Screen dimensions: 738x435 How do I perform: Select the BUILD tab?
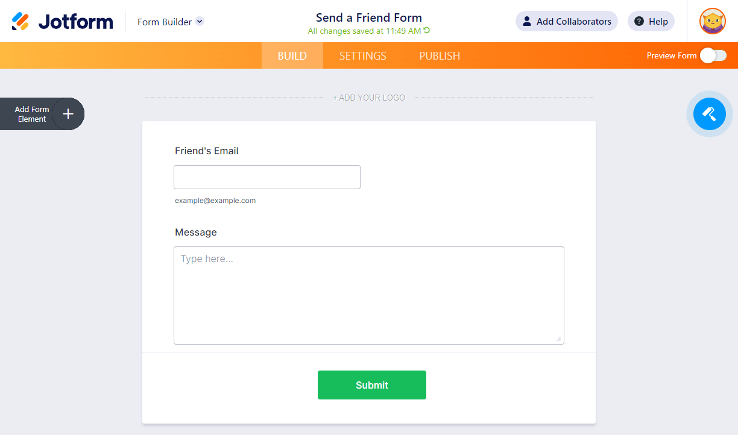click(x=292, y=56)
